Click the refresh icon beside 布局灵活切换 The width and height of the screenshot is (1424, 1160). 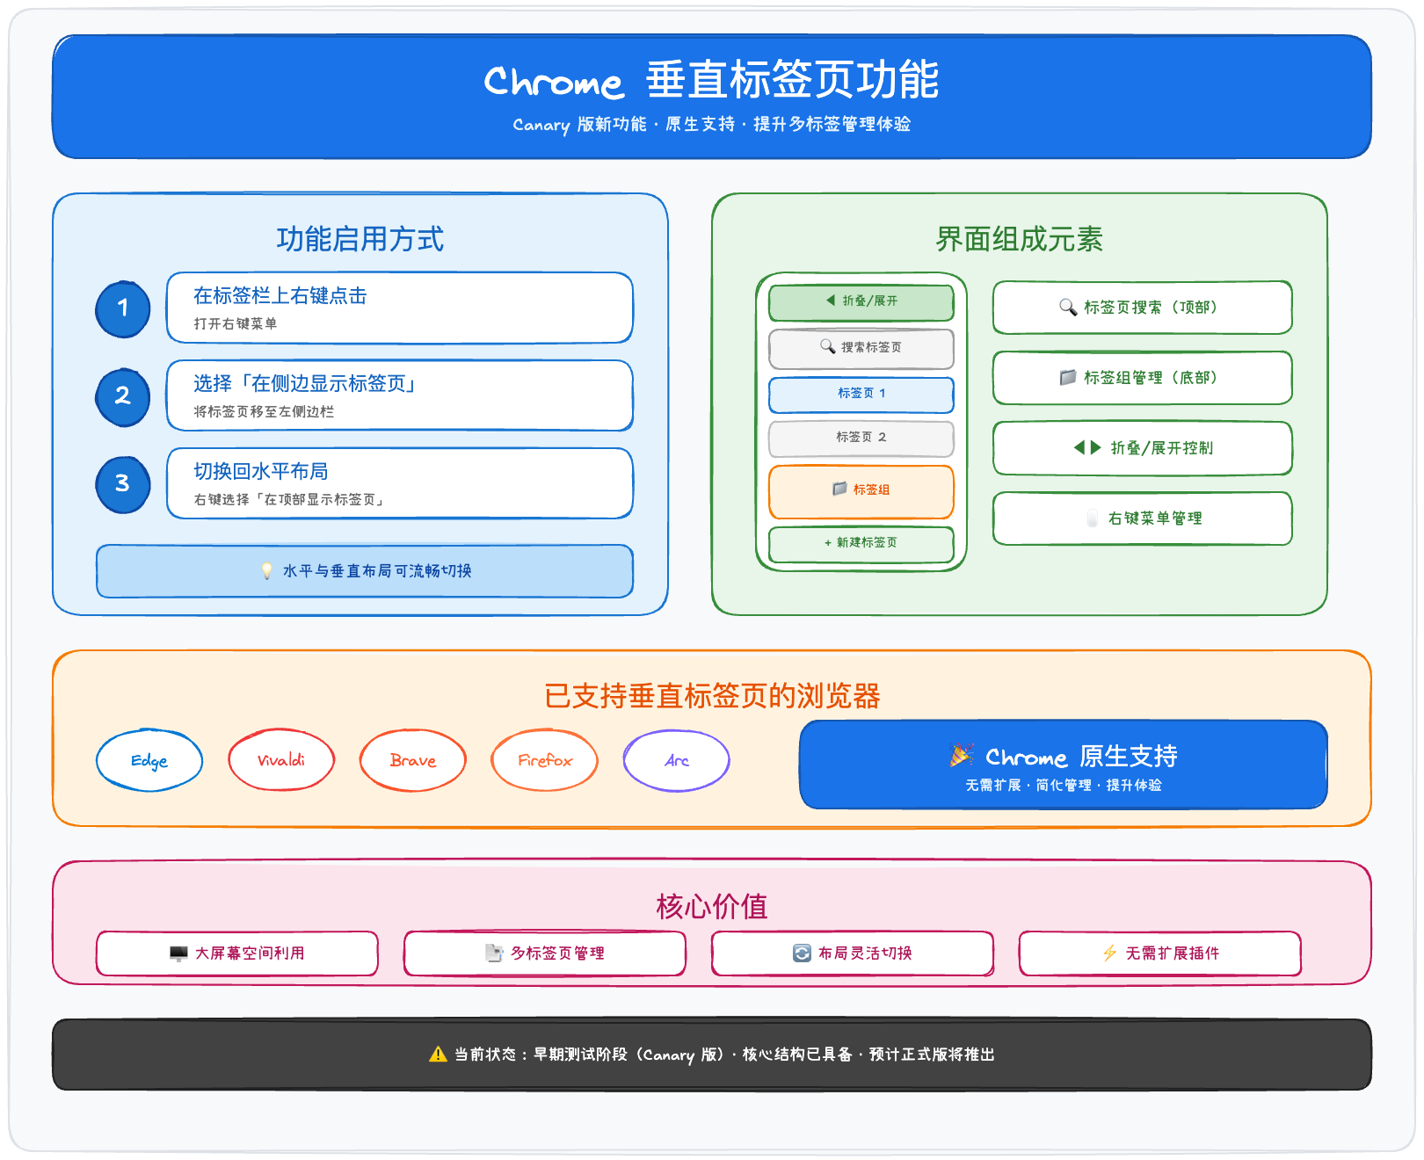[802, 953]
